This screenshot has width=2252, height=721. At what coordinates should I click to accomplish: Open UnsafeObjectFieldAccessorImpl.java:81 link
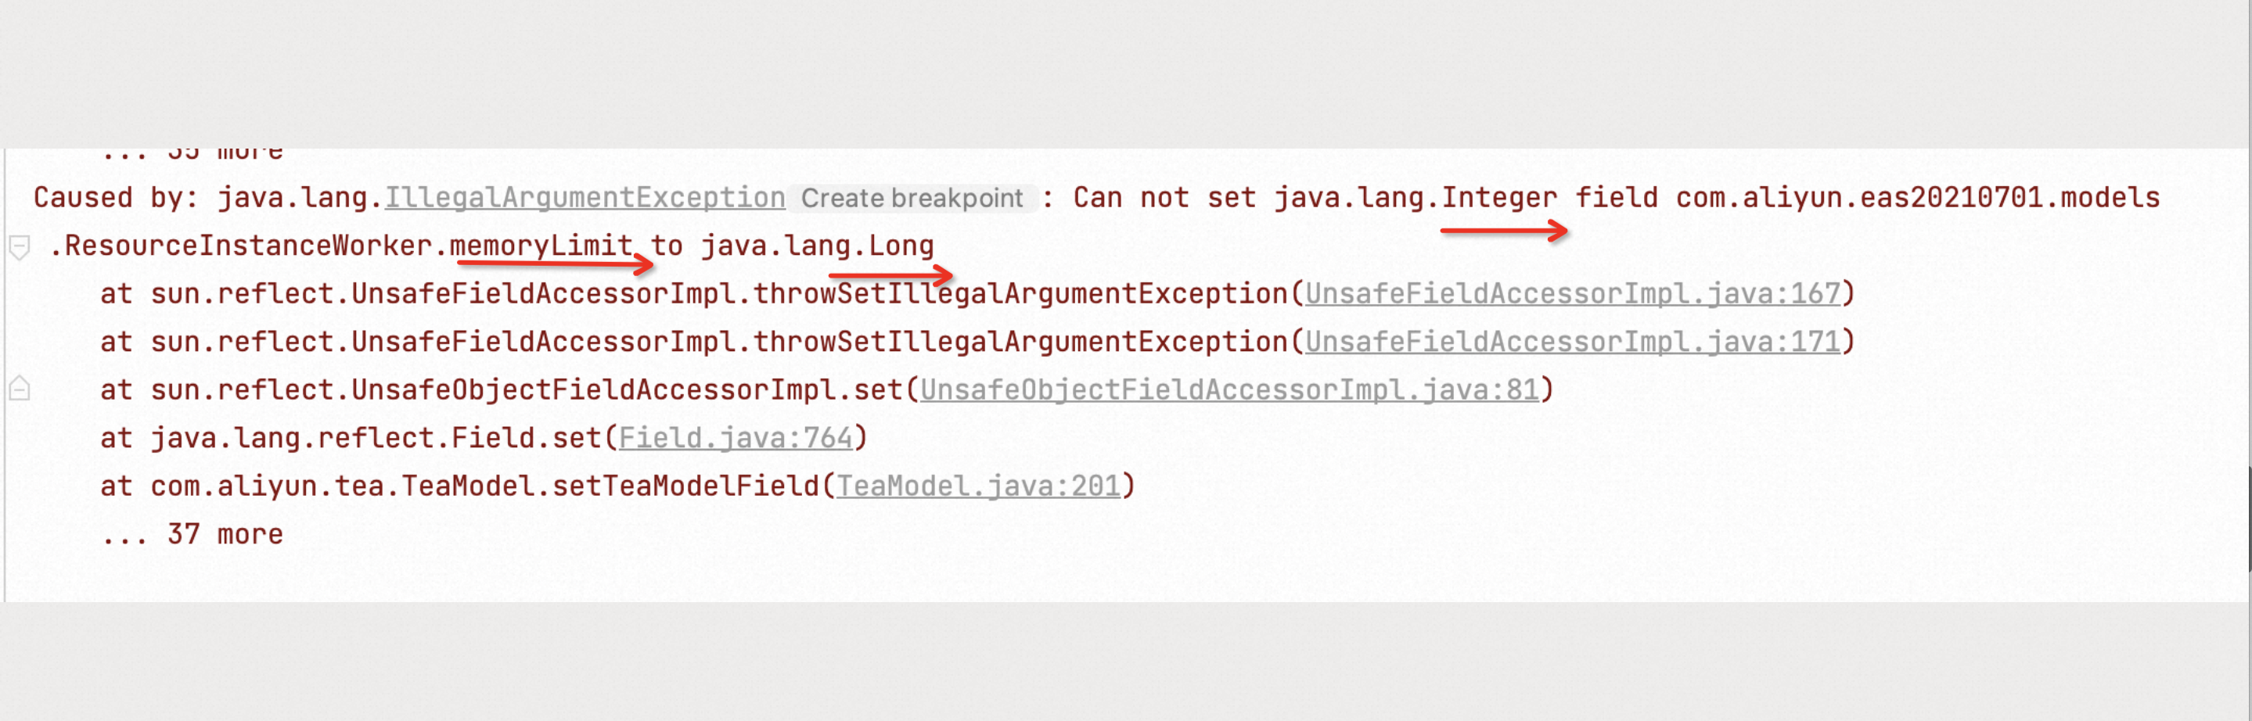coord(1229,389)
